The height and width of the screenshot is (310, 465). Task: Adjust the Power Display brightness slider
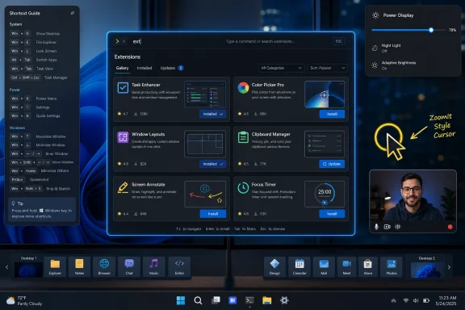click(408, 30)
